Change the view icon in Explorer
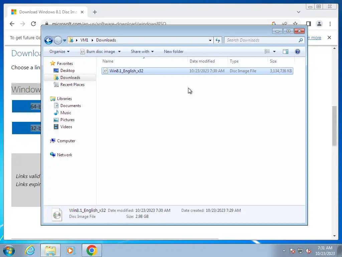Image resolution: width=342 pixels, height=257 pixels. (x=267, y=52)
